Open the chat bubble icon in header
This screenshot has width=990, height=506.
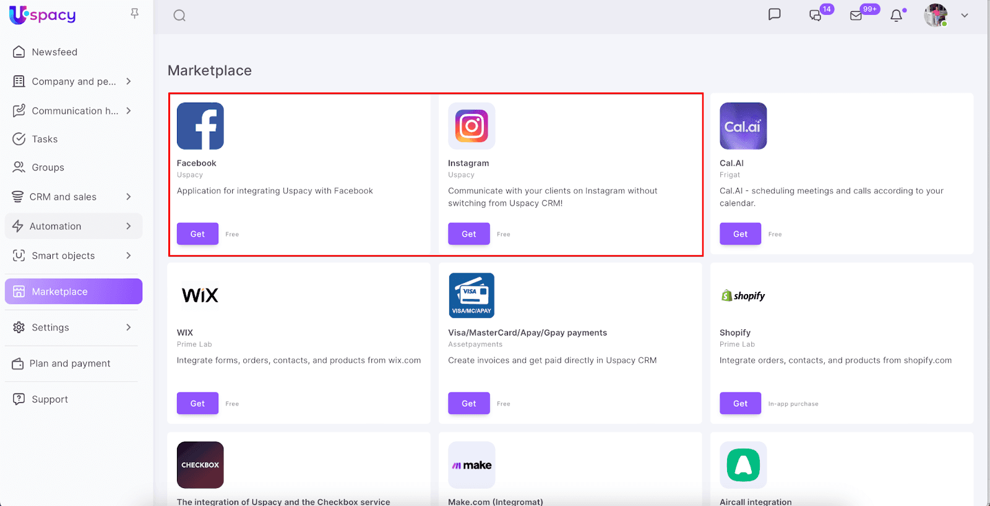point(774,15)
